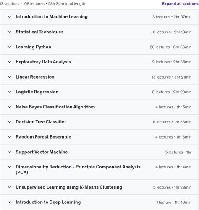
Task: Click the chevron beside Learning Python
Action: pyautogui.click(x=10, y=47)
